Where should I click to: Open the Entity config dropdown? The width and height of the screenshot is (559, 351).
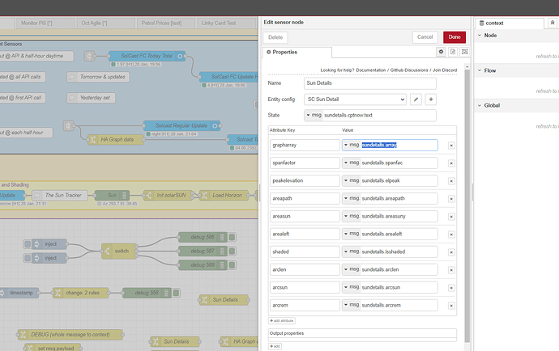click(x=354, y=99)
